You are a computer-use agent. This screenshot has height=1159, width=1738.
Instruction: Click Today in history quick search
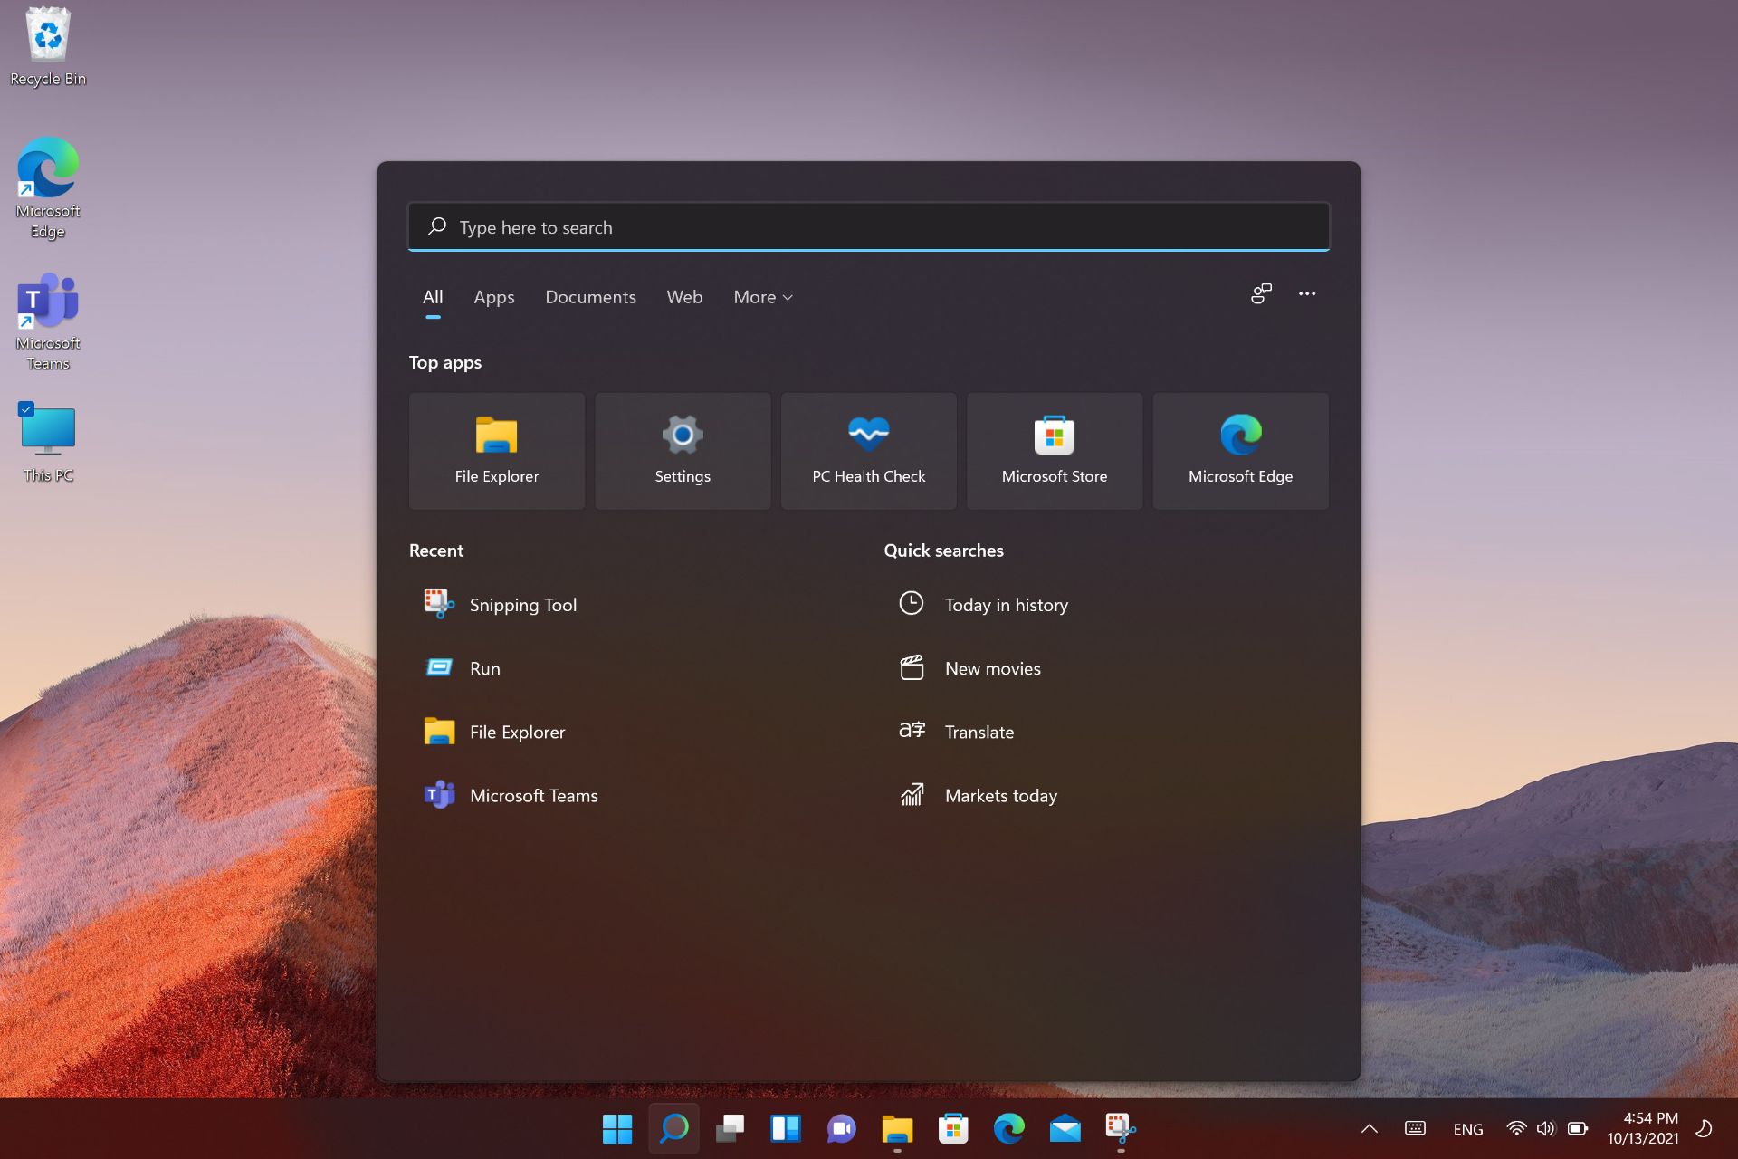[1007, 604]
